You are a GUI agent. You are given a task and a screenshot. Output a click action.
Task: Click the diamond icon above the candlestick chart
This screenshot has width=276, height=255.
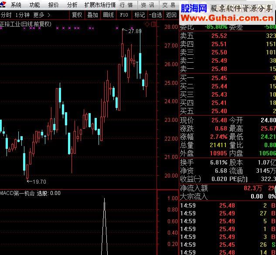(147, 24)
